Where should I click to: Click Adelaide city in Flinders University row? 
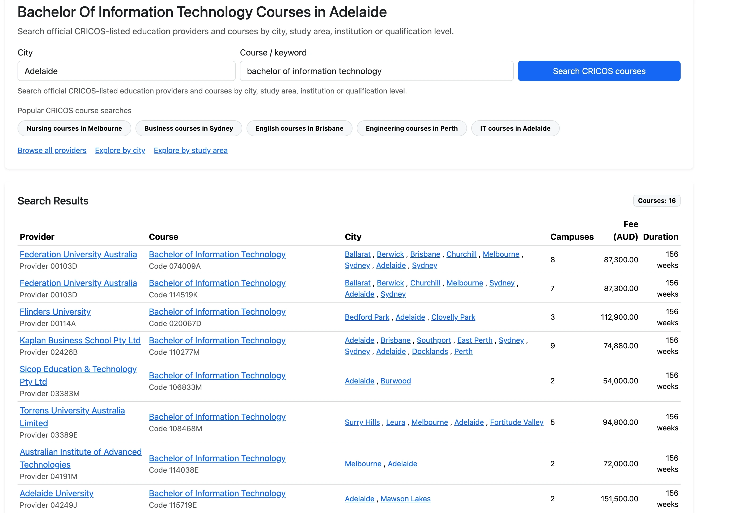coord(410,317)
